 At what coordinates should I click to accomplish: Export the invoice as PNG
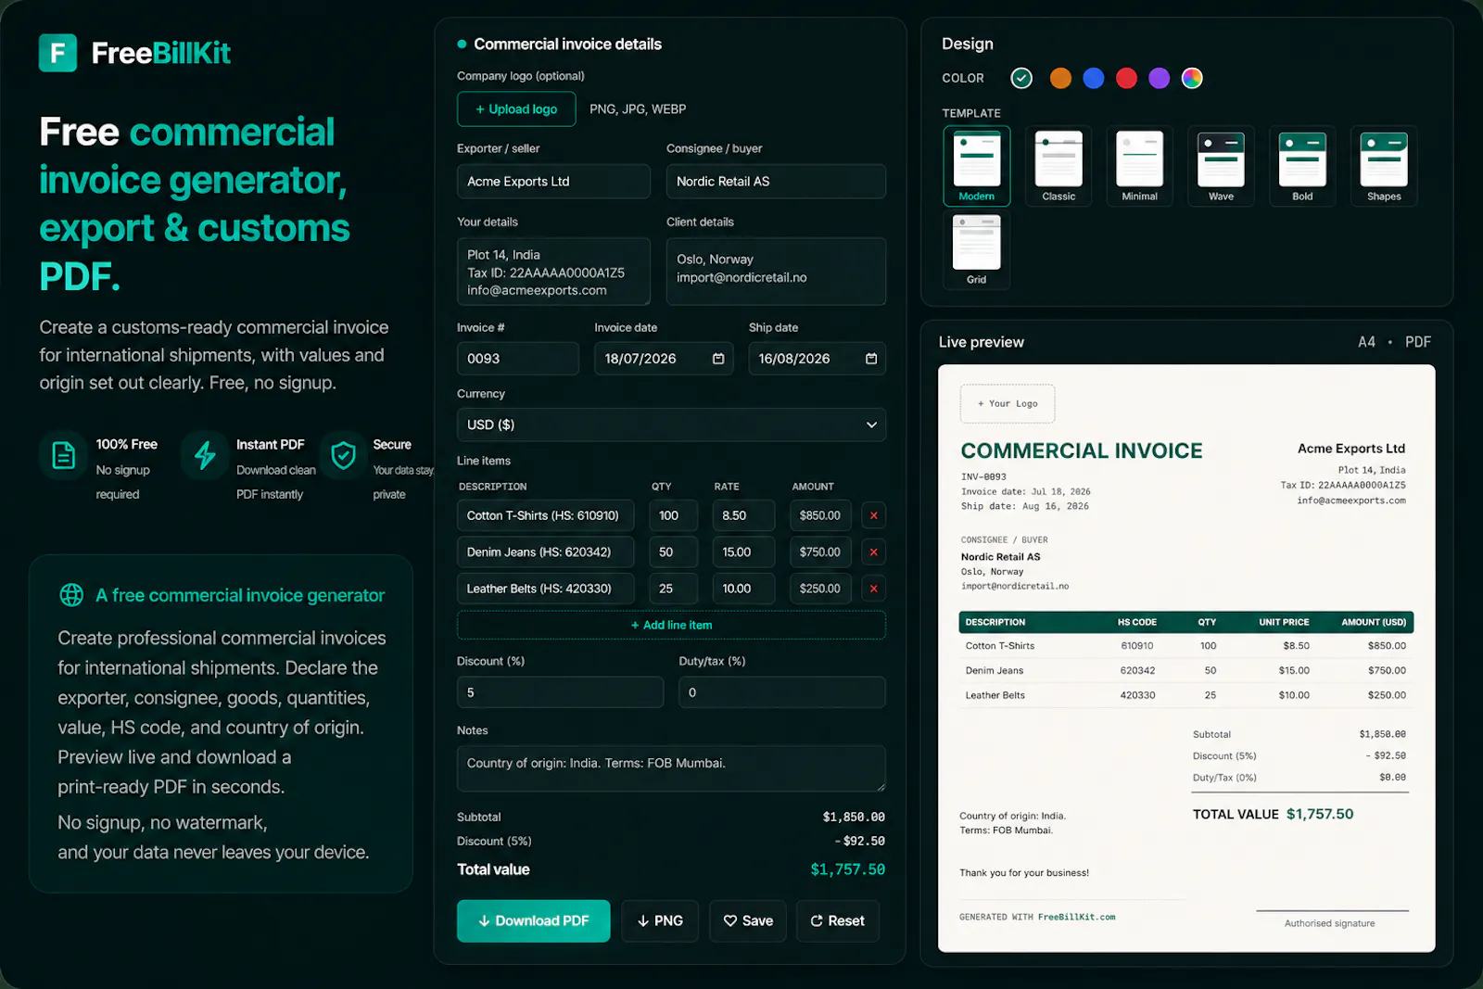tap(660, 920)
